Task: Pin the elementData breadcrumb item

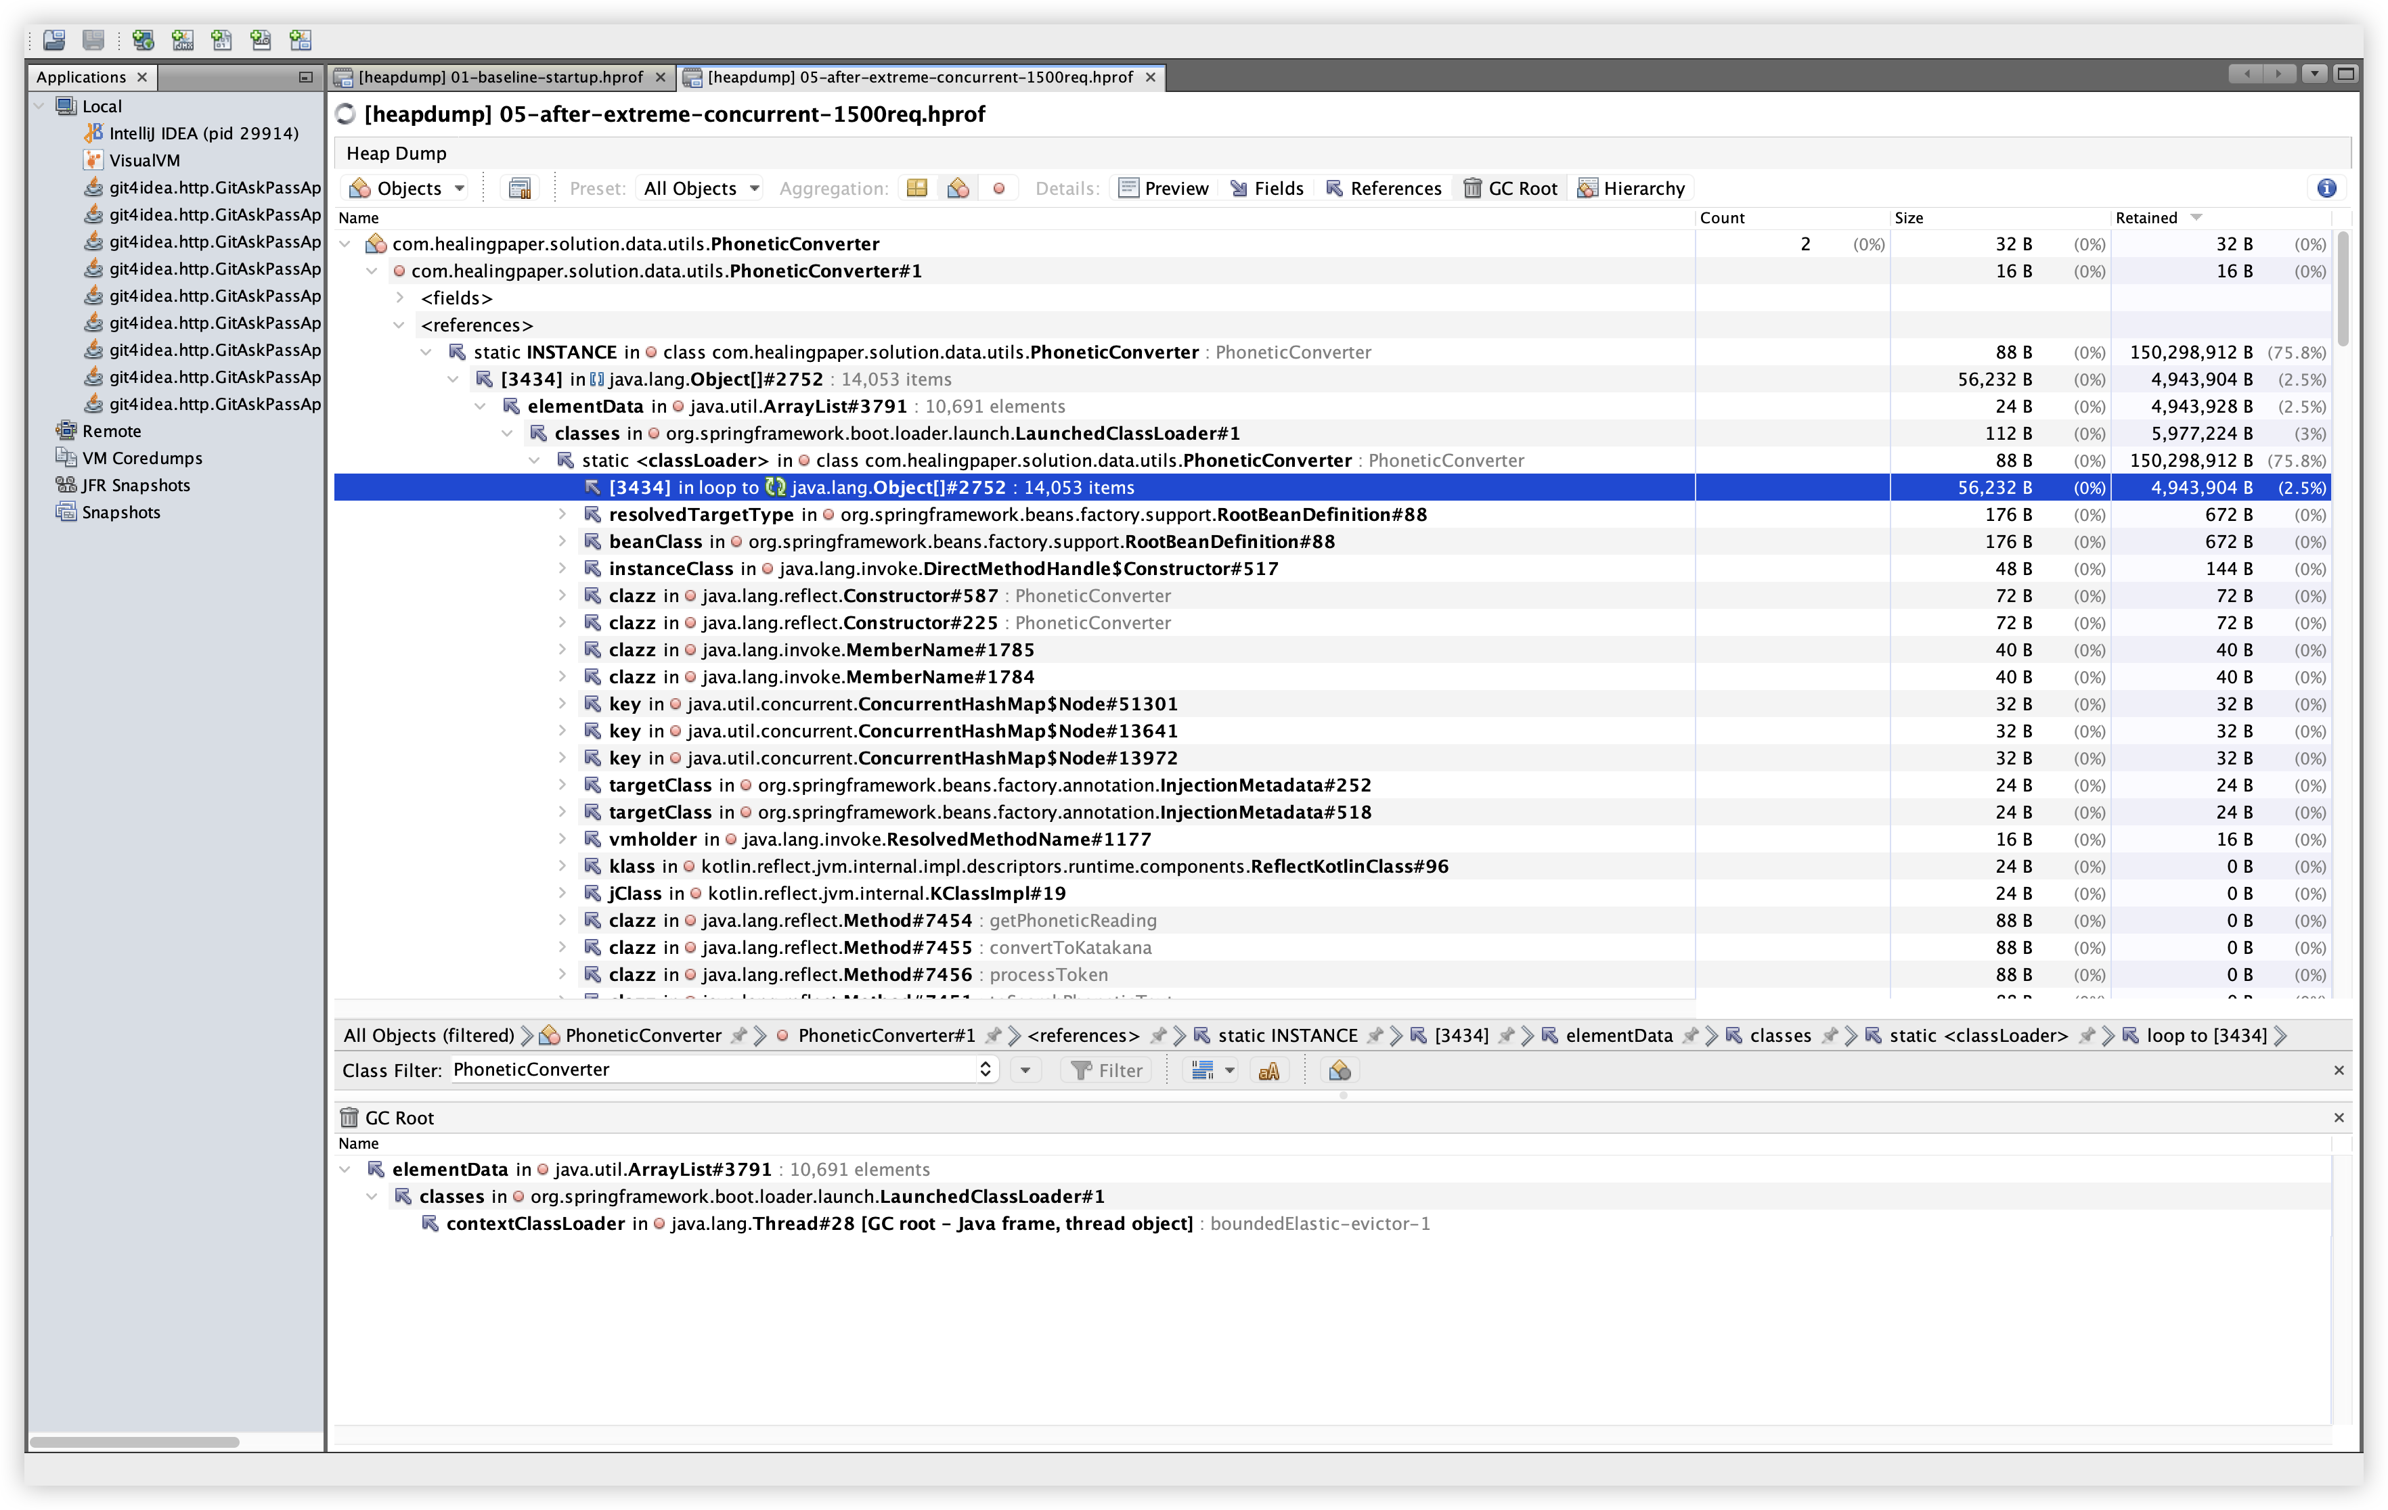Action: (1691, 1036)
